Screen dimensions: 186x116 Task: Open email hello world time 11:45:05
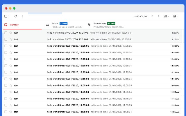[92, 99]
